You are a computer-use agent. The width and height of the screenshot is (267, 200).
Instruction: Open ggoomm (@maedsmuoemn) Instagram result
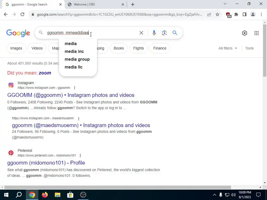click(x=81, y=125)
